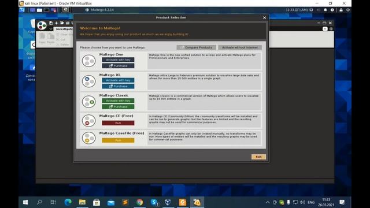Open Microsoft Store from the taskbar
The height and width of the screenshot is (208, 370).
tap(97, 202)
